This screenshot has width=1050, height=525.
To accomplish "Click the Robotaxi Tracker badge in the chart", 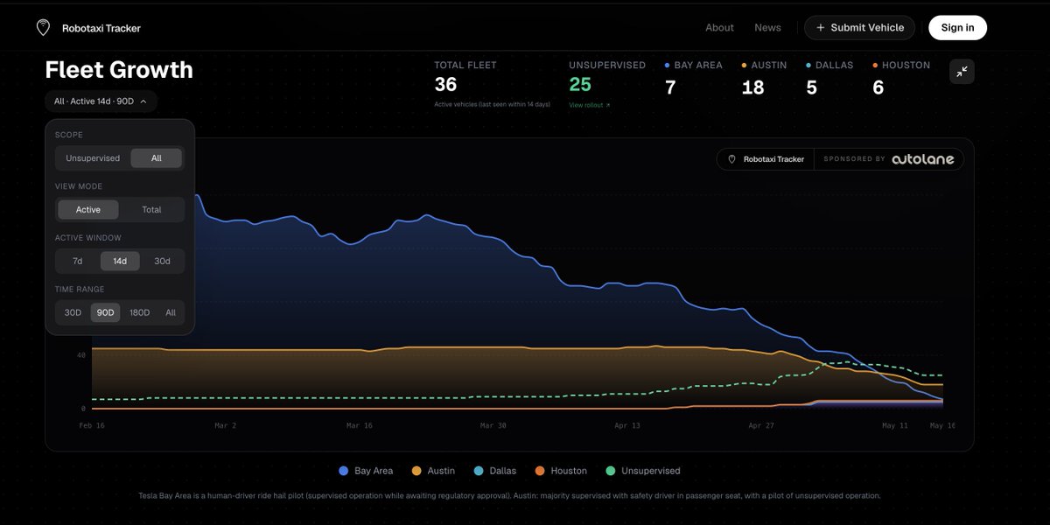I will point(766,159).
